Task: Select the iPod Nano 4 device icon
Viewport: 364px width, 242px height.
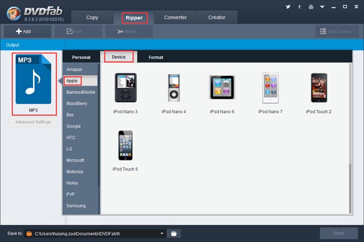Action: click(174, 88)
